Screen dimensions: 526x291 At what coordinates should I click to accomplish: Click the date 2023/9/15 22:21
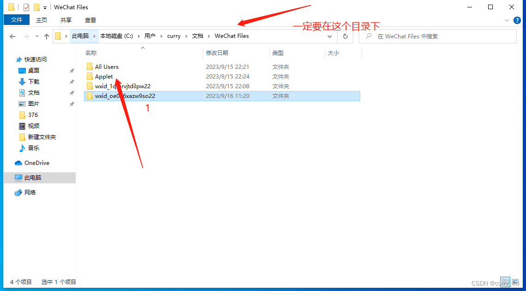pos(228,67)
